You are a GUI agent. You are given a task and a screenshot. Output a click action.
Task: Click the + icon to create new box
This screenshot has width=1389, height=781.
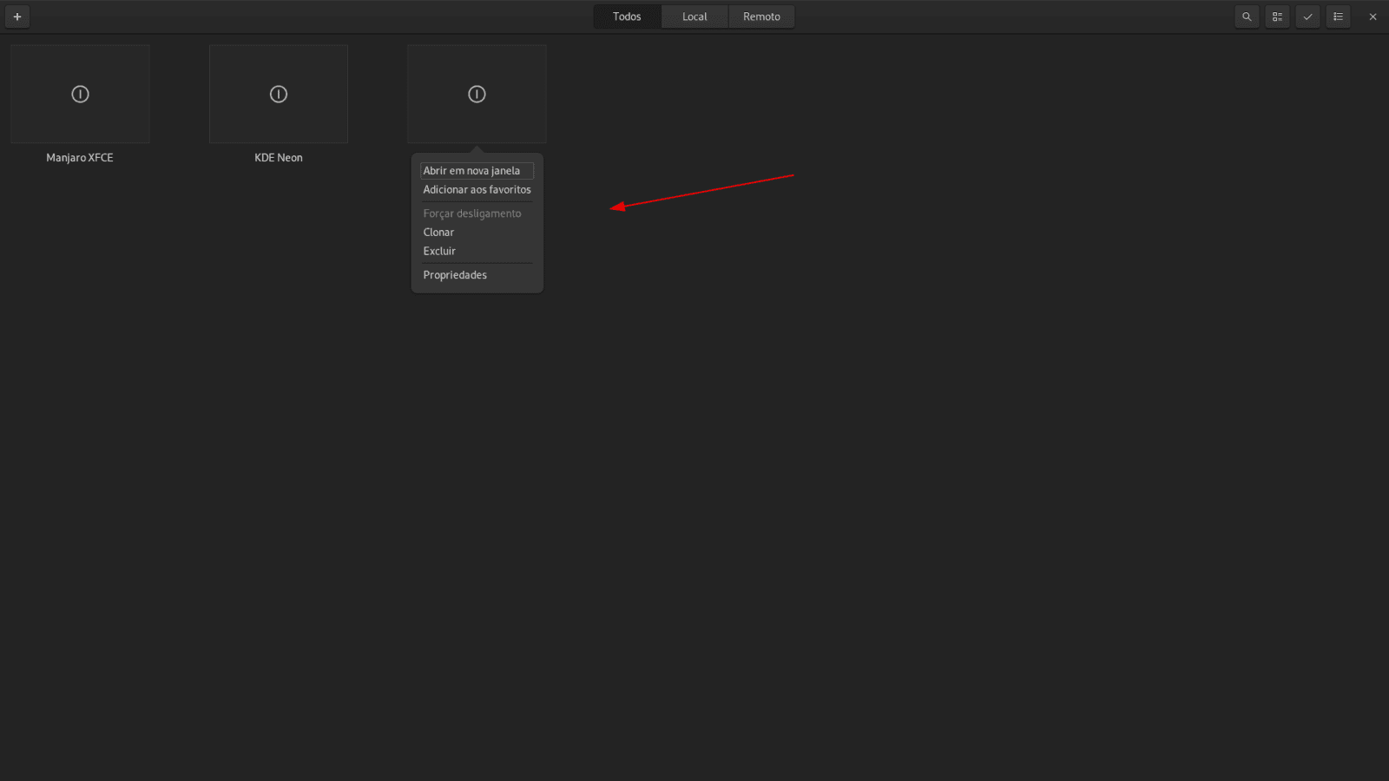tap(17, 16)
